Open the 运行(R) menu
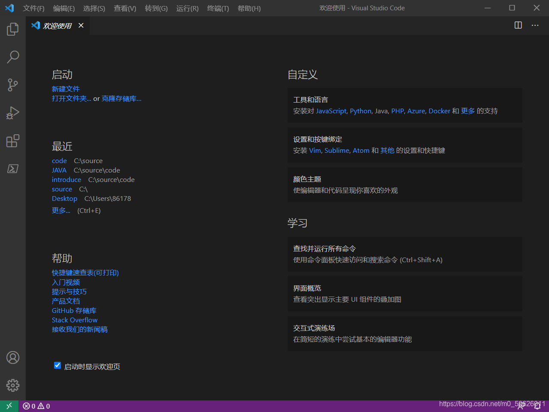 coord(187,8)
